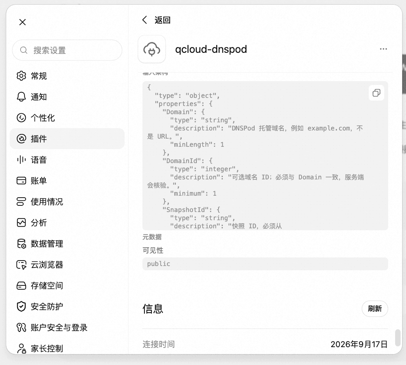The height and width of the screenshot is (365, 406).
Task: Select 语音 in the sidebar
Action: tap(67, 160)
